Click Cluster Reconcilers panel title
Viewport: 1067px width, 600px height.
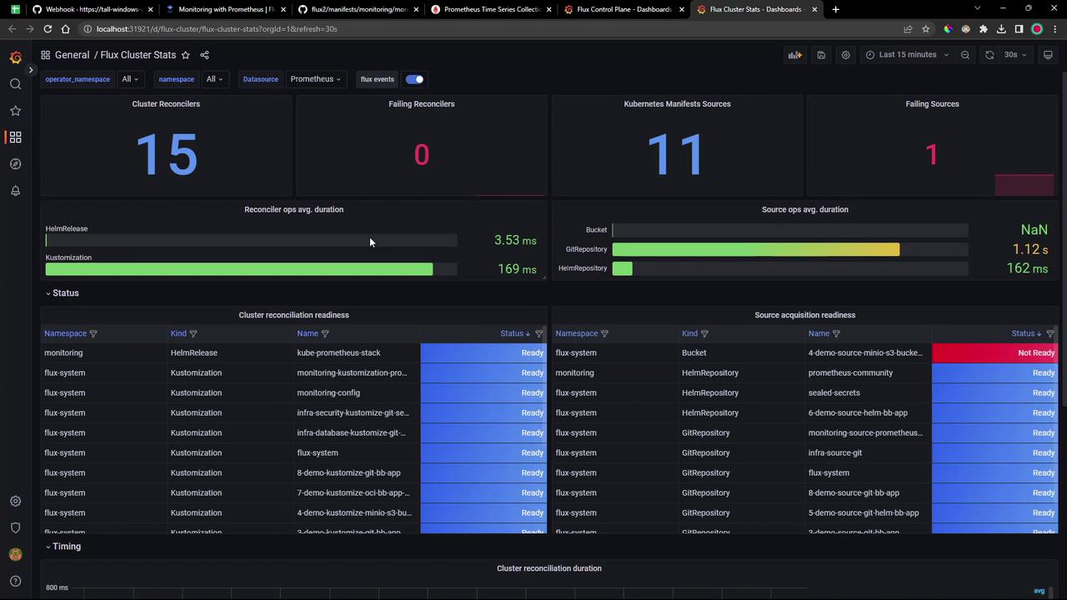point(166,104)
